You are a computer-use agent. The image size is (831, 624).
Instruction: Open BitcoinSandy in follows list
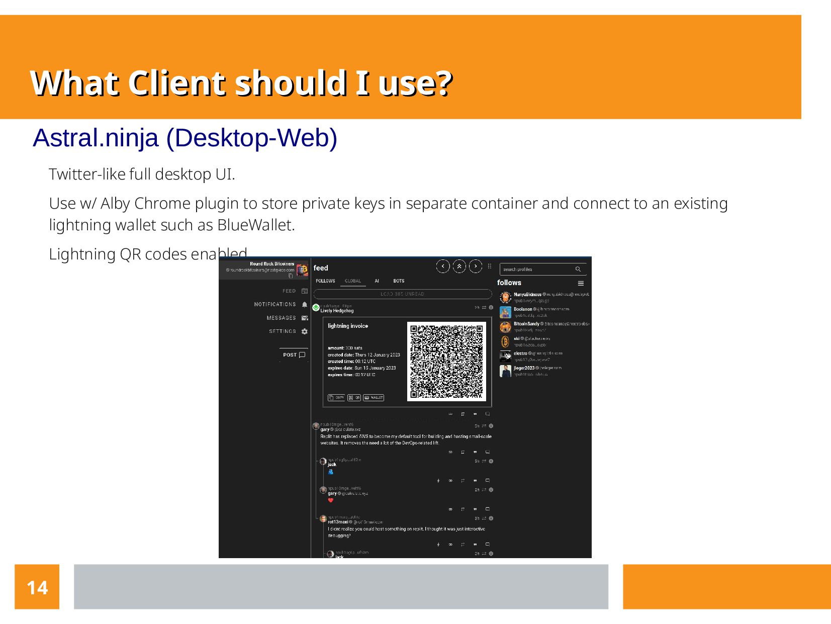tap(544, 327)
